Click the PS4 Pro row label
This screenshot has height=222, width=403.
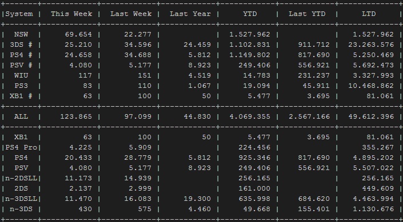21,148
